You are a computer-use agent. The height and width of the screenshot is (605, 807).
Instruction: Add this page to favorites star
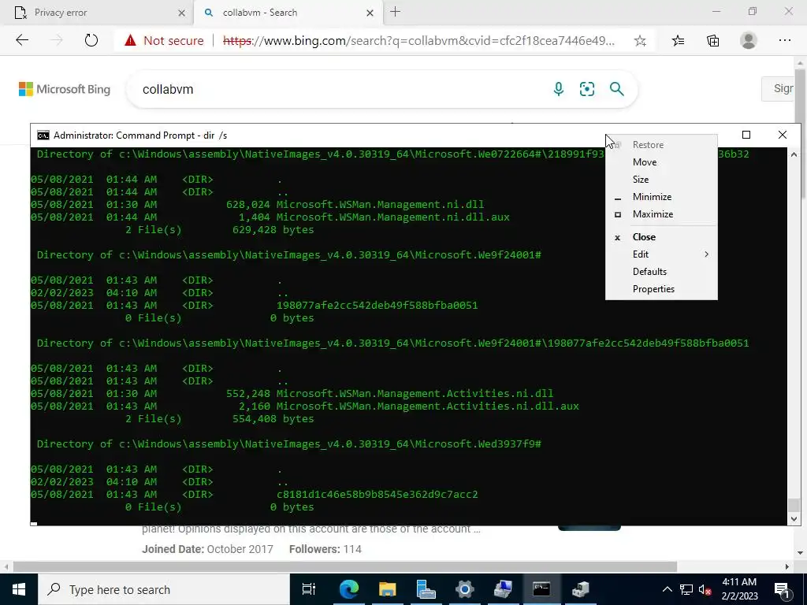pyautogui.click(x=640, y=41)
